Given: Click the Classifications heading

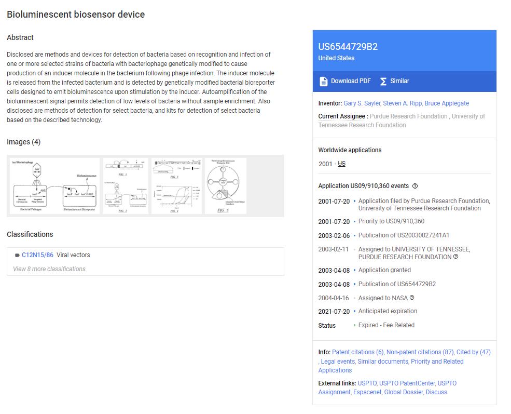Looking at the screenshot, I should click(30, 234).
